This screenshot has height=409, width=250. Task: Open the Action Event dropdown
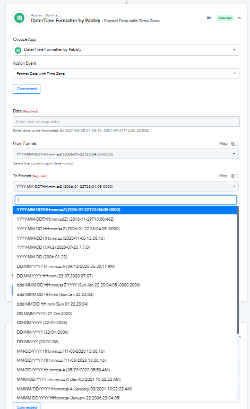pyautogui.click(x=126, y=74)
